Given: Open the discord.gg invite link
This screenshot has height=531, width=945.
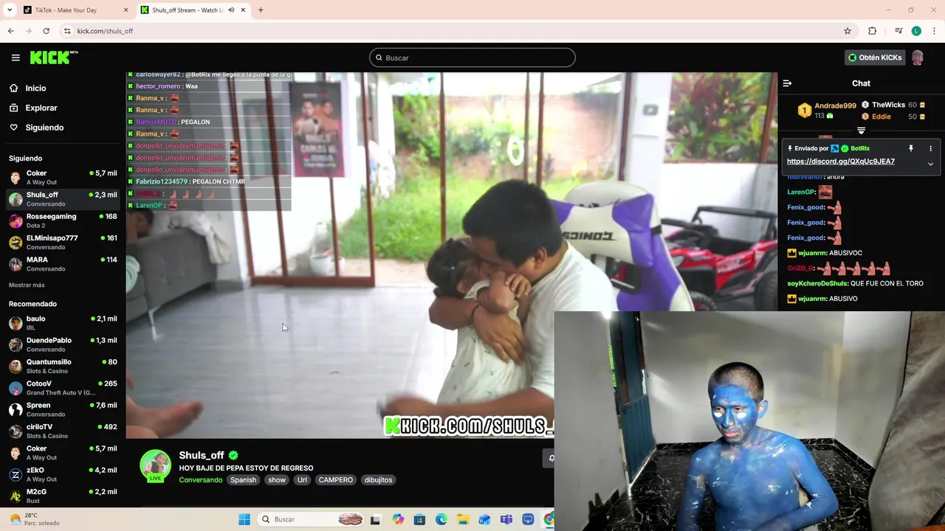Looking at the screenshot, I should tap(841, 162).
